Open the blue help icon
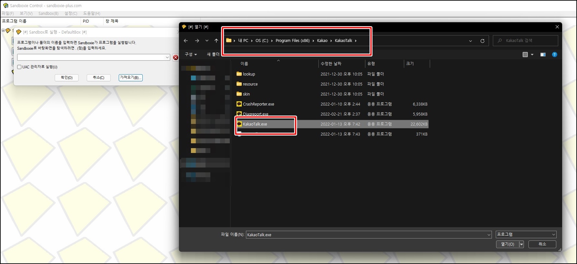Screen dimensions: 577x264 [555, 55]
